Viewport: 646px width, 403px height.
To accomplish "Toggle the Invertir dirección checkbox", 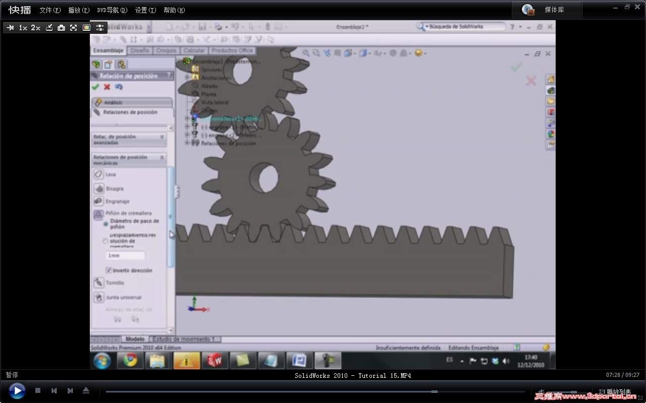I will click(109, 271).
